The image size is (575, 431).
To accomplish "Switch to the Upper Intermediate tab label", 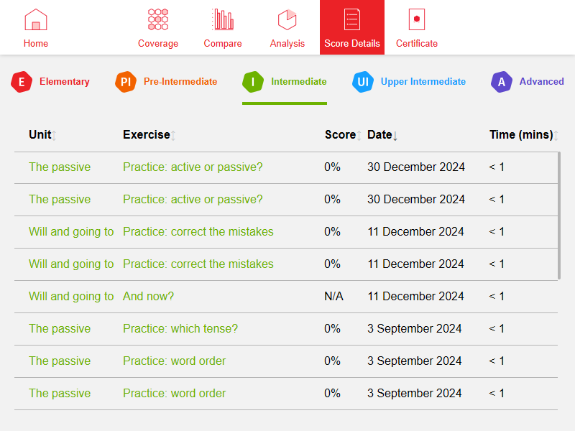I will click(x=423, y=82).
